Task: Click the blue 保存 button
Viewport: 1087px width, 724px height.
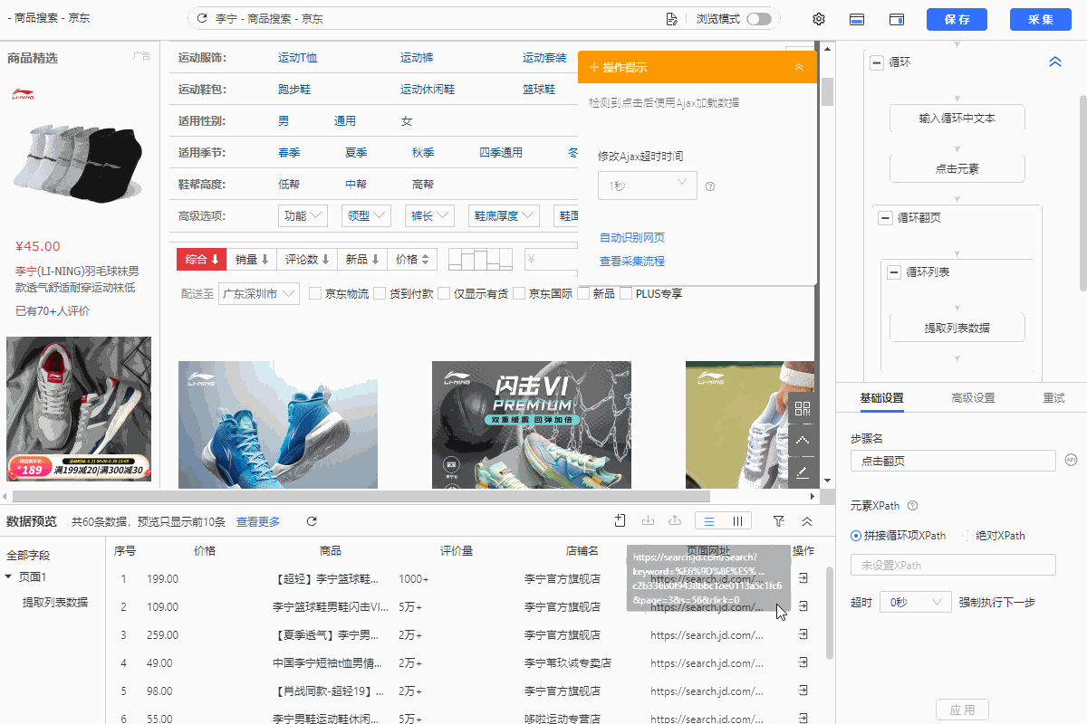Action: pyautogui.click(x=957, y=20)
